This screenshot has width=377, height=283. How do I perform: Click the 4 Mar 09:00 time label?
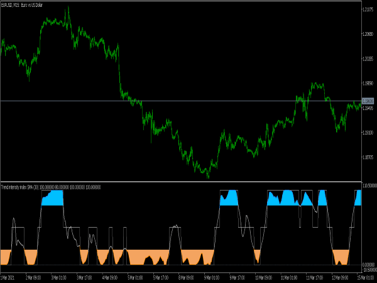coord(110,278)
